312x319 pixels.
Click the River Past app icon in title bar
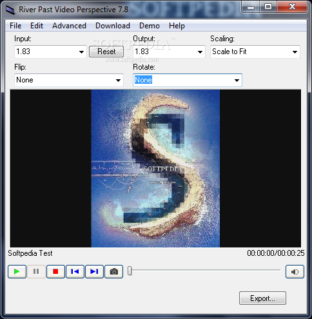pyautogui.click(x=10, y=10)
